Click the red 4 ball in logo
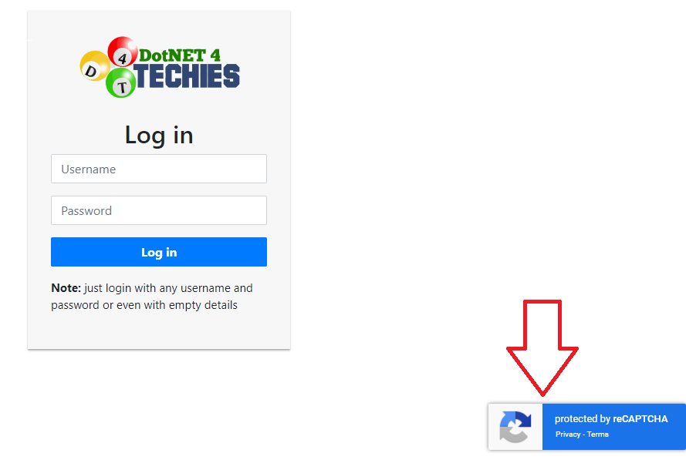This screenshot has height=463, width=686. click(123, 52)
